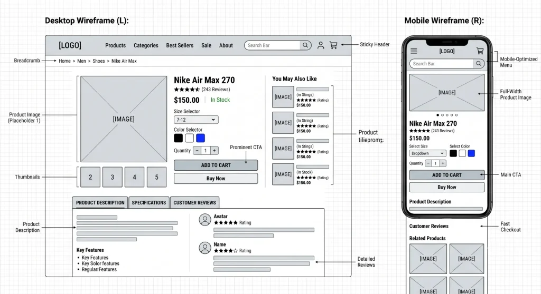Select thumbnail 5 under the product image
Image resolution: width=541 pixels, height=294 pixels.
click(x=156, y=177)
